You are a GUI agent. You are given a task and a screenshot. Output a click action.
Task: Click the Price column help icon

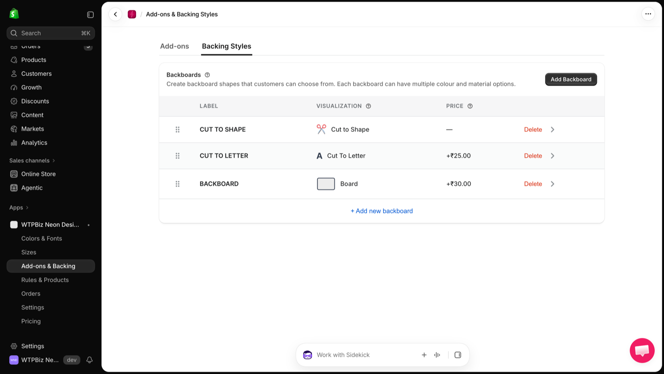pos(470,106)
